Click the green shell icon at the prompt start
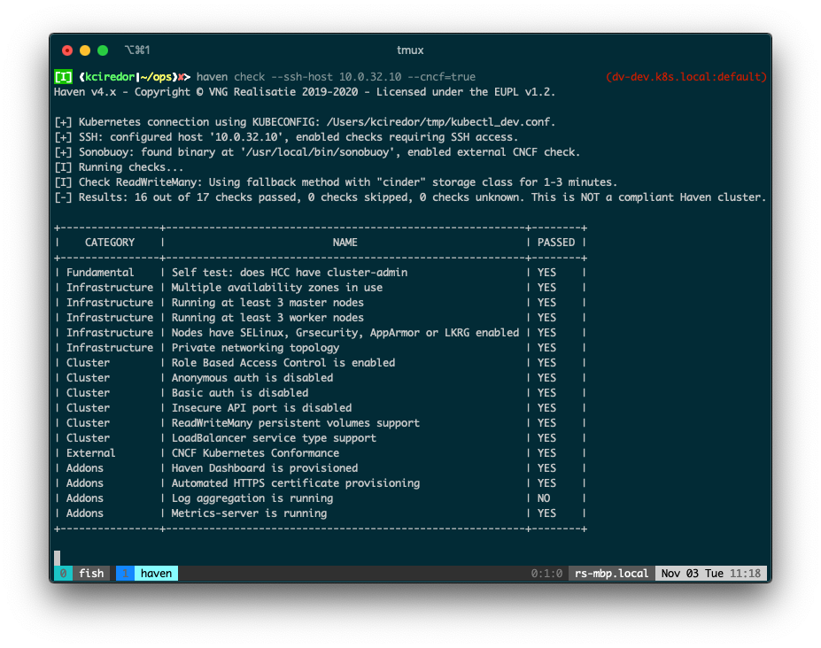Image resolution: width=821 pixels, height=648 pixels. (x=62, y=77)
